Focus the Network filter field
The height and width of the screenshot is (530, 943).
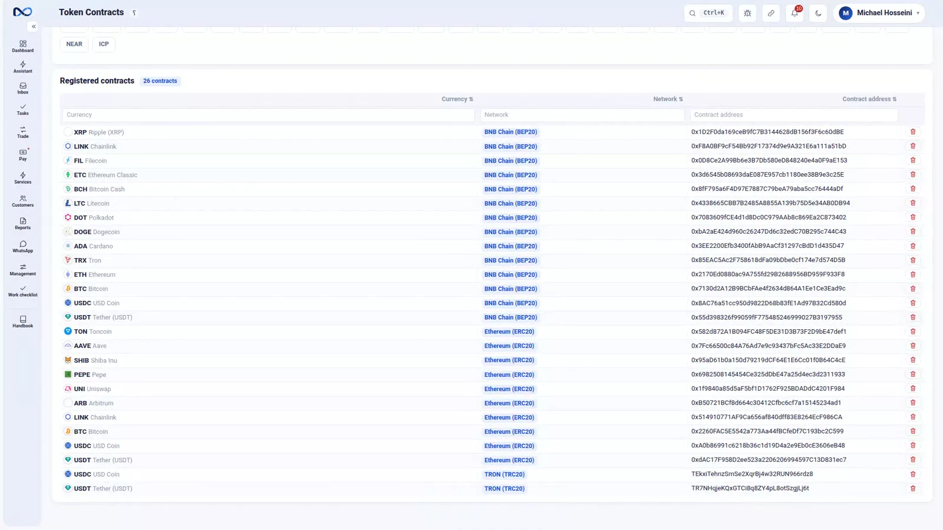click(582, 115)
